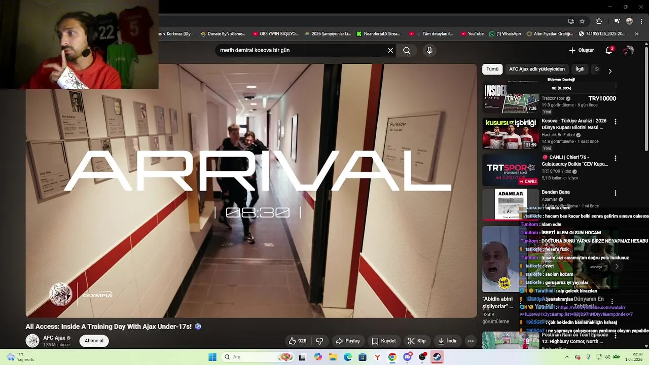Show next filter chips with arrow
This screenshot has height=365, width=649.
coord(610,71)
